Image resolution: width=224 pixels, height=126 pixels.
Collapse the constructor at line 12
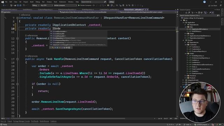tap(17, 38)
